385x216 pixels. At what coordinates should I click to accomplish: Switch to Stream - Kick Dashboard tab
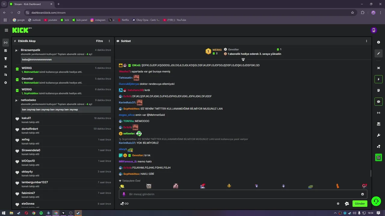31,4
